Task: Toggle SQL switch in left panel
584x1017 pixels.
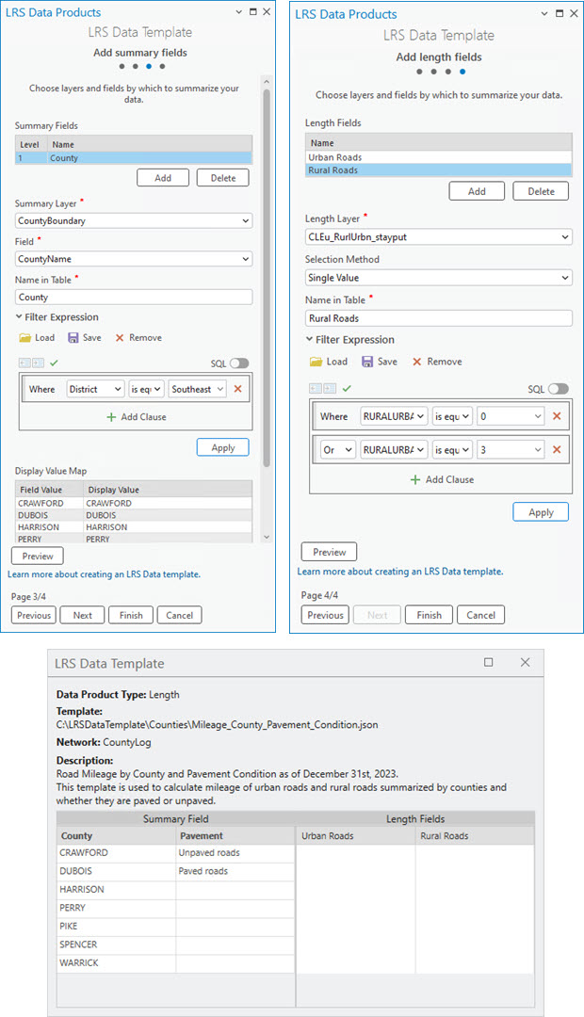Action: pyautogui.click(x=239, y=363)
